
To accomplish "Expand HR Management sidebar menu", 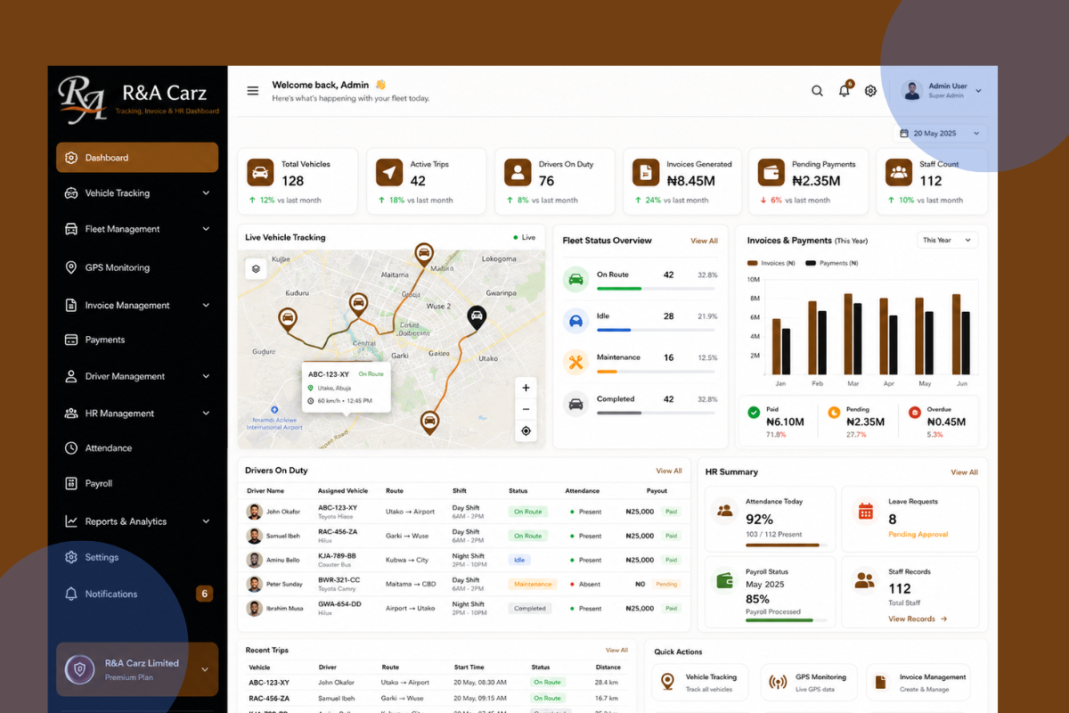I will click(x=206, y=414).
